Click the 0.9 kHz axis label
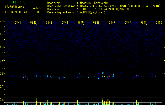The image size is (165, 105). [2, 60]
